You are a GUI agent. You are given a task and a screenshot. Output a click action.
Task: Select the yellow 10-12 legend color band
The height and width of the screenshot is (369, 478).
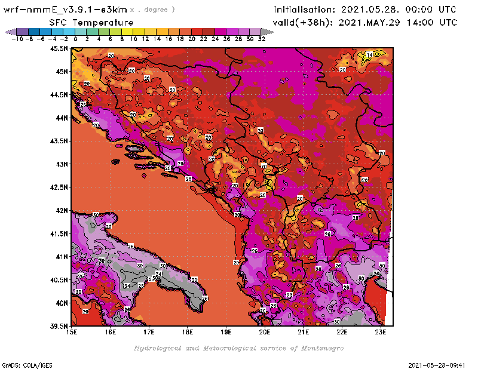137,31
